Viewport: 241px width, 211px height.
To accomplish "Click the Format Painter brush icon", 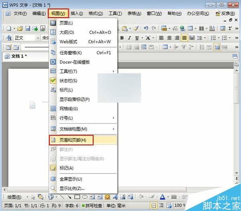I will click(x=136, y=28).
